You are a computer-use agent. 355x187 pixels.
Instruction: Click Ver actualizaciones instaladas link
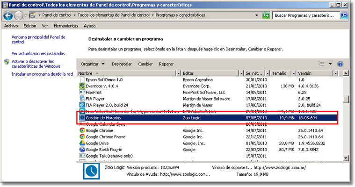38,53
